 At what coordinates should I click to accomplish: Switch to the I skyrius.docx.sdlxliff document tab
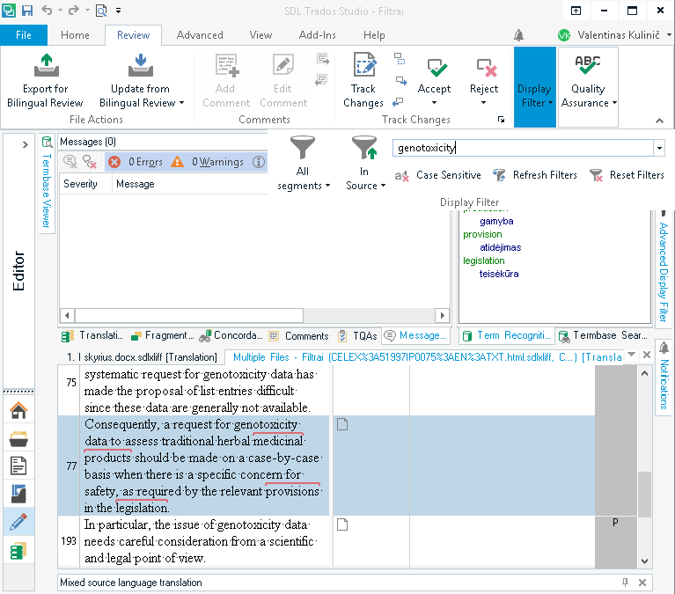[x=142, y=357]
